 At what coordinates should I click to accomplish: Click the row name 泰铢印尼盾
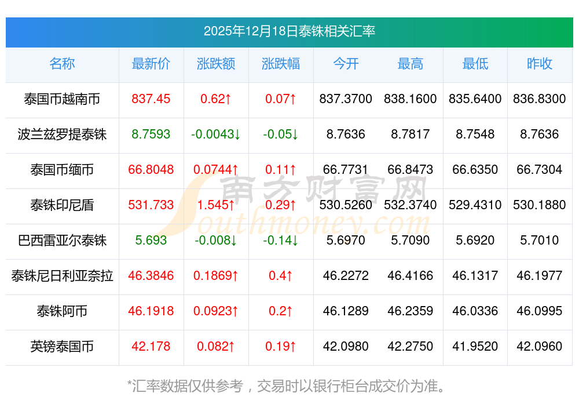coord(62,205)
